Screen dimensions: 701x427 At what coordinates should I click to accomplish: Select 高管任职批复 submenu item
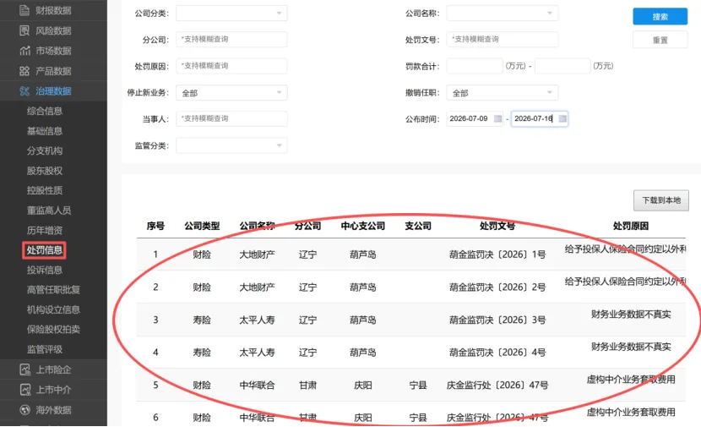(x=53, y=289)
